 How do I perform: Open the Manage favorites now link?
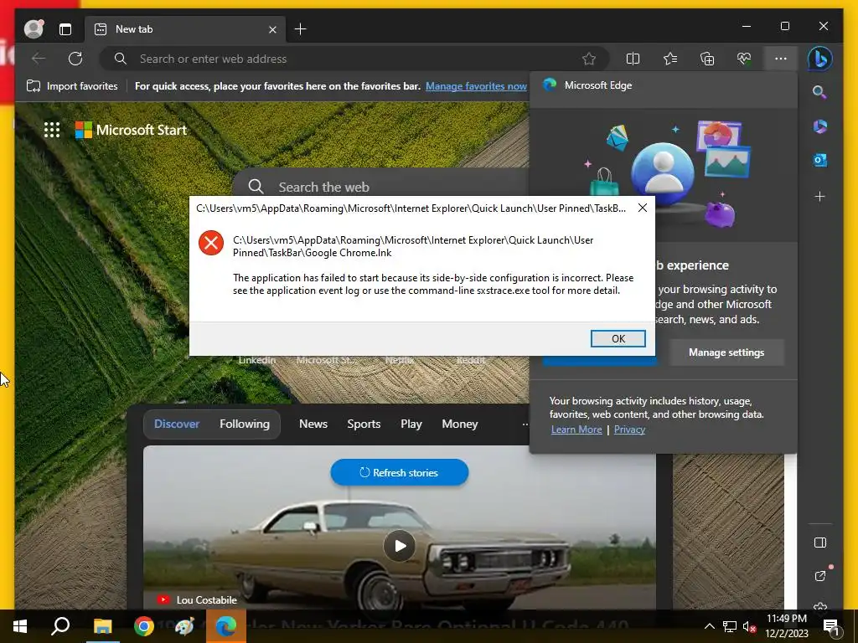click(x=476, y=86)
